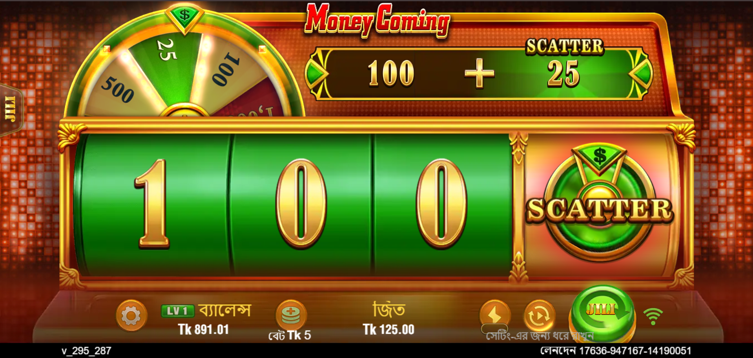Screen dimensions: 753x358
Task: Expand the JILI side tab
Action: [x=11, y=109]
